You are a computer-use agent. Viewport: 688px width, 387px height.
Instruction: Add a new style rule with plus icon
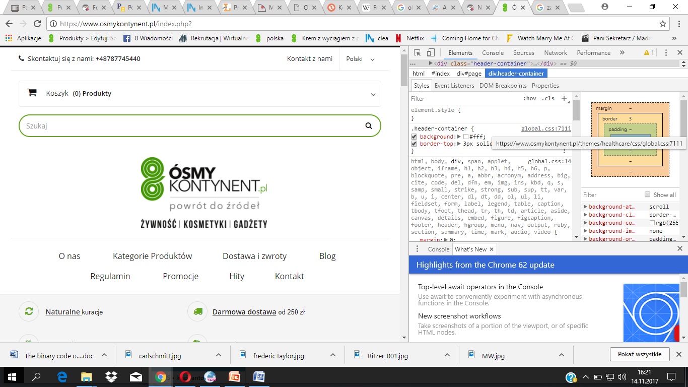pos(564,99)
